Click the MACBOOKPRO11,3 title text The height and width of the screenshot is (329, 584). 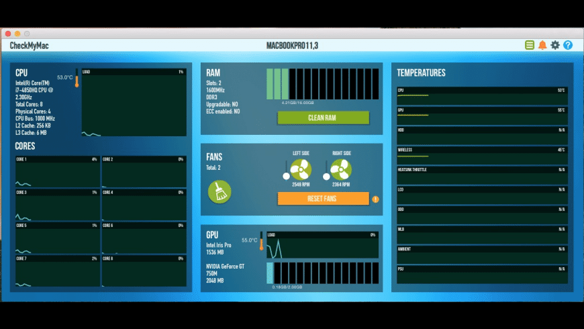pyautogui.click(x=292, y=46)
